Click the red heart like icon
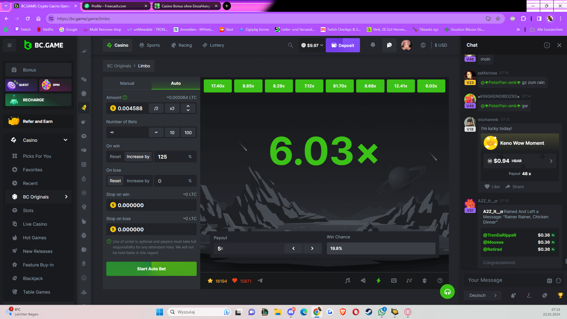Screen dimensions: 567x319 pos(235,281)
